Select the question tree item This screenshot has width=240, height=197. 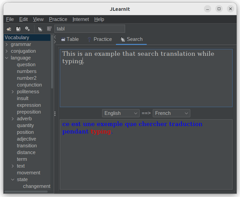[x=26, y=65]
